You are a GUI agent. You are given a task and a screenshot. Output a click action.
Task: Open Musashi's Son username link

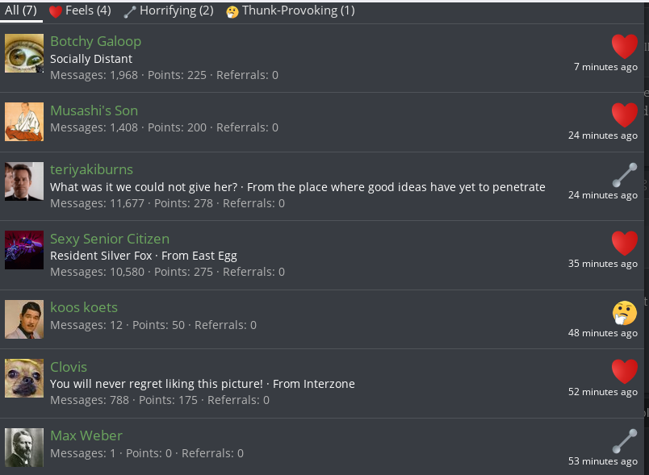(94, 110)
